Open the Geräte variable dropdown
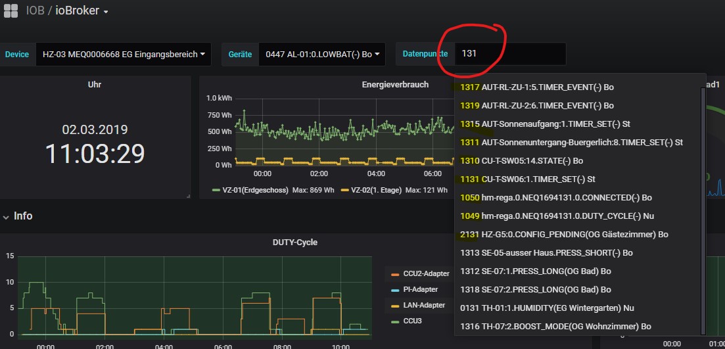 [321, 54]
